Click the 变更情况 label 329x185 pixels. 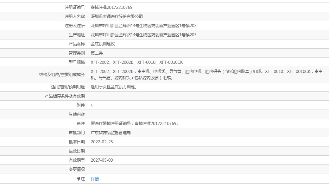pyautogui.click(x=77, y=169)
